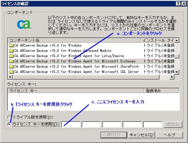Click the second license key input field
The height and width of the screenshot is (143, 188).
[91, 124]
